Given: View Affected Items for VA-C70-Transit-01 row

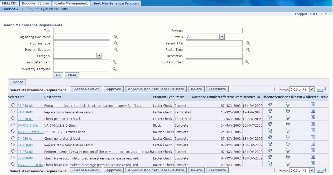Looking at the screenshot, I should pyautogui.click(x=313, y=131).
